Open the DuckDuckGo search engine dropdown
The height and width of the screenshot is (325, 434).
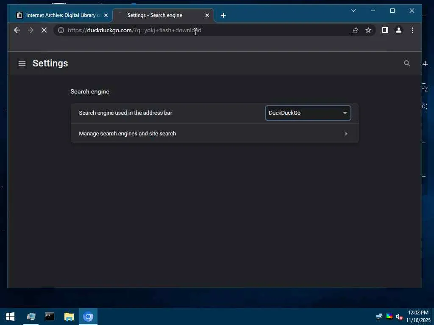(x=308, y=113)
